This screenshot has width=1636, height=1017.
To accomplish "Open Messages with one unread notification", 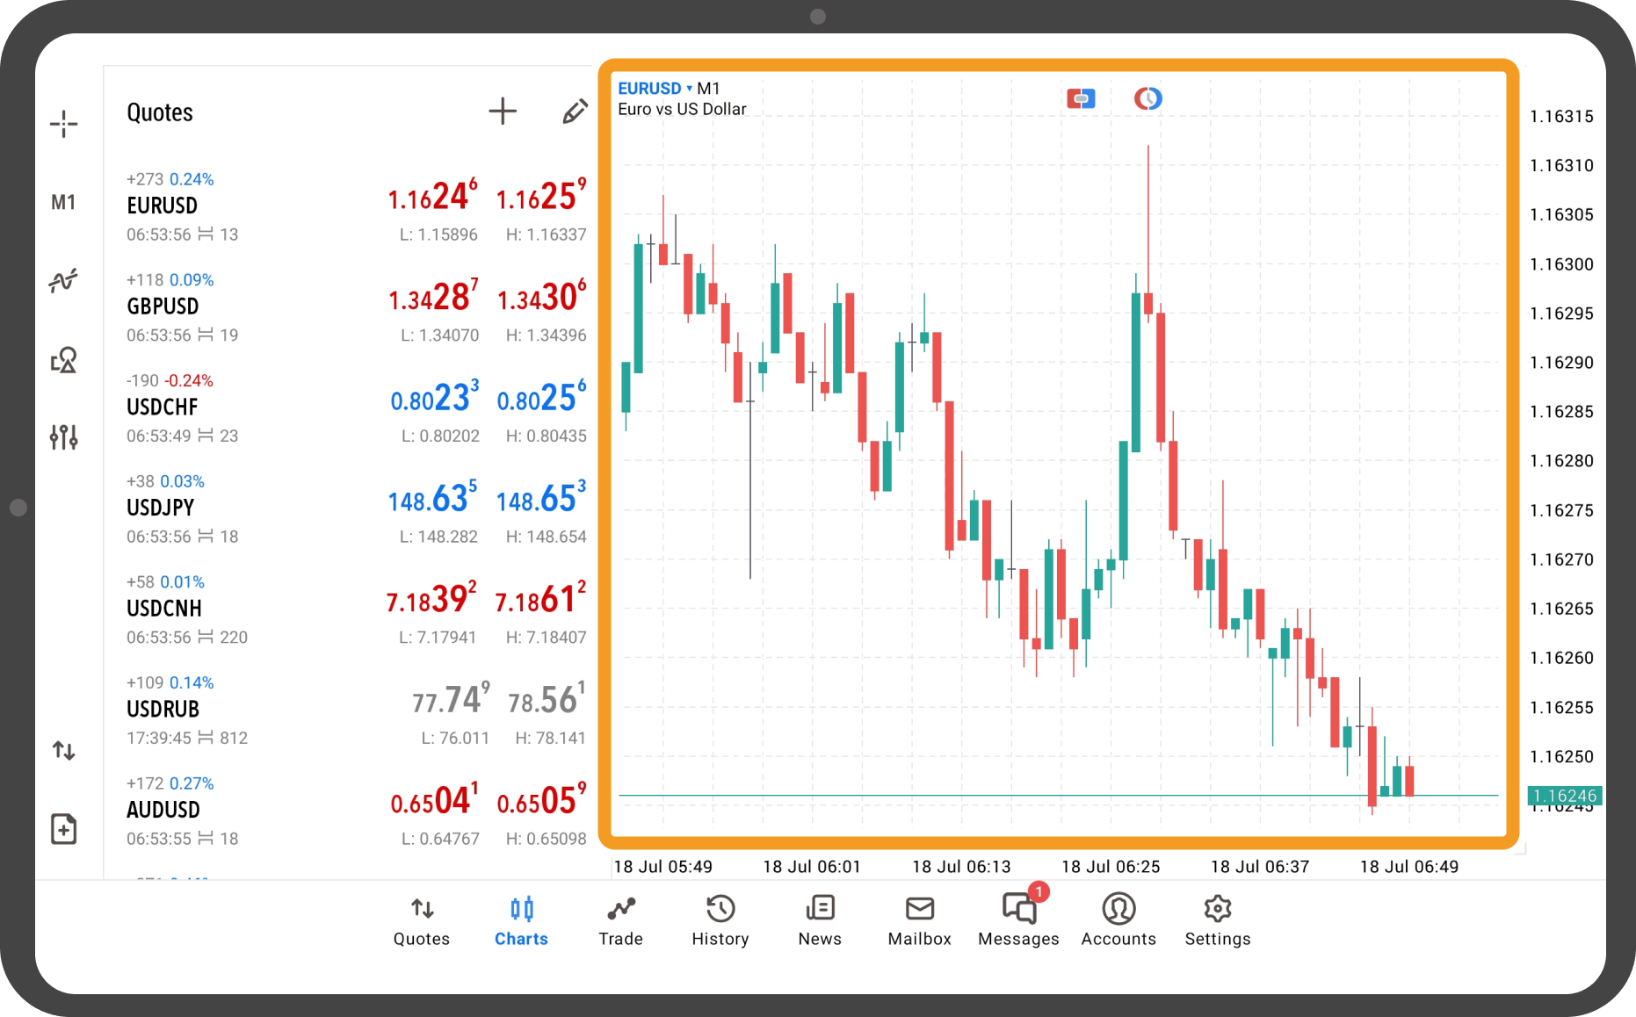I will pyautogui.click(x=1018, y=920).
